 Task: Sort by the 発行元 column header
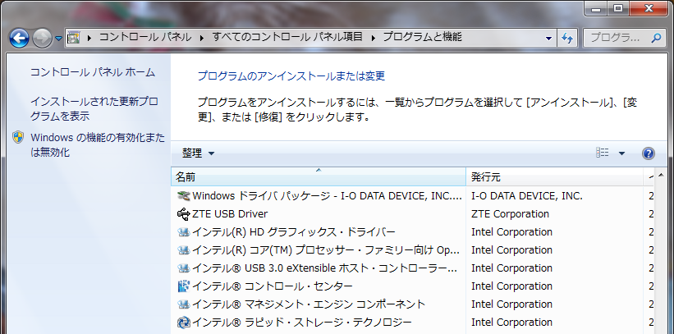point(554,177)
